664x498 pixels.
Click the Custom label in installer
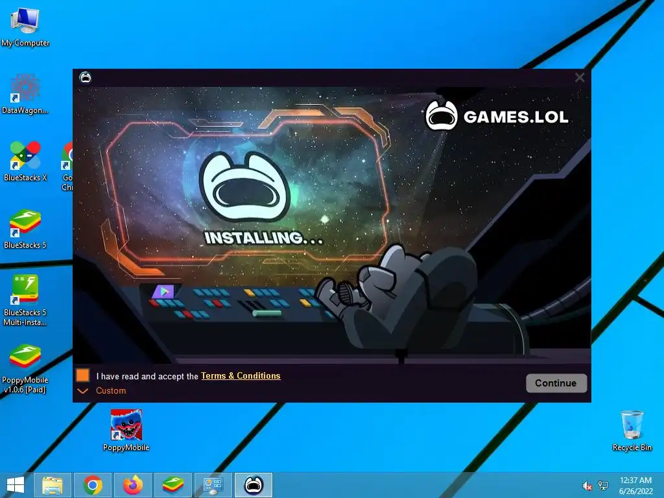[111, 390]
